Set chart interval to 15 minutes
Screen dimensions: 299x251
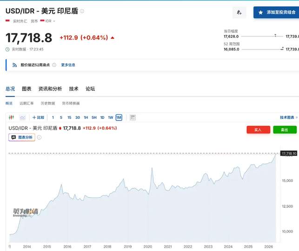[69, 118]
